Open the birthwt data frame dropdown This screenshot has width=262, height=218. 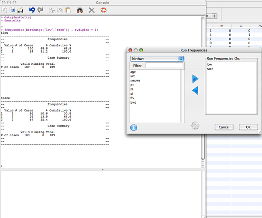click(157, 59)
